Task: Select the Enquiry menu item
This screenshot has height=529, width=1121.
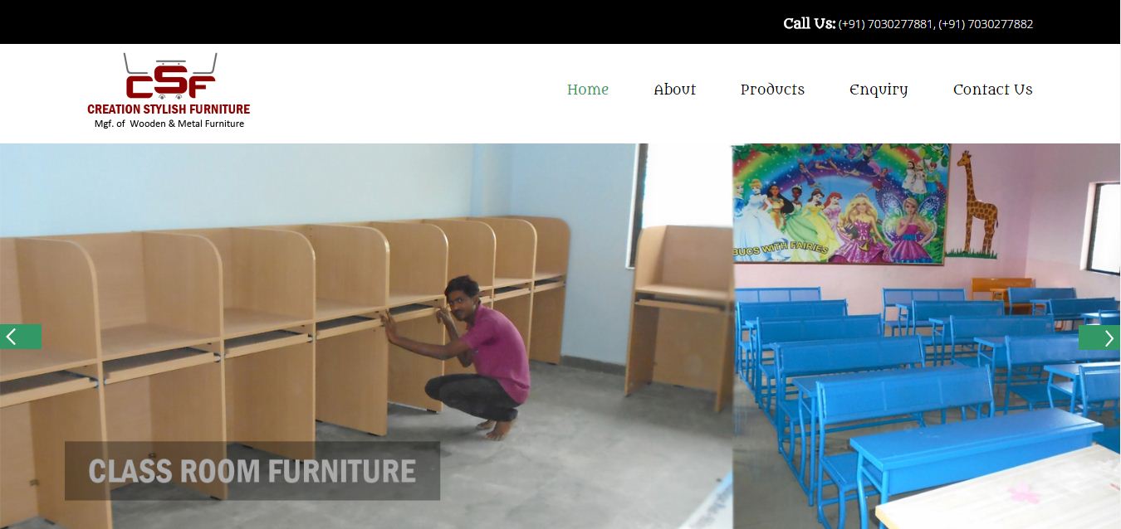Action: click(879, 90)
